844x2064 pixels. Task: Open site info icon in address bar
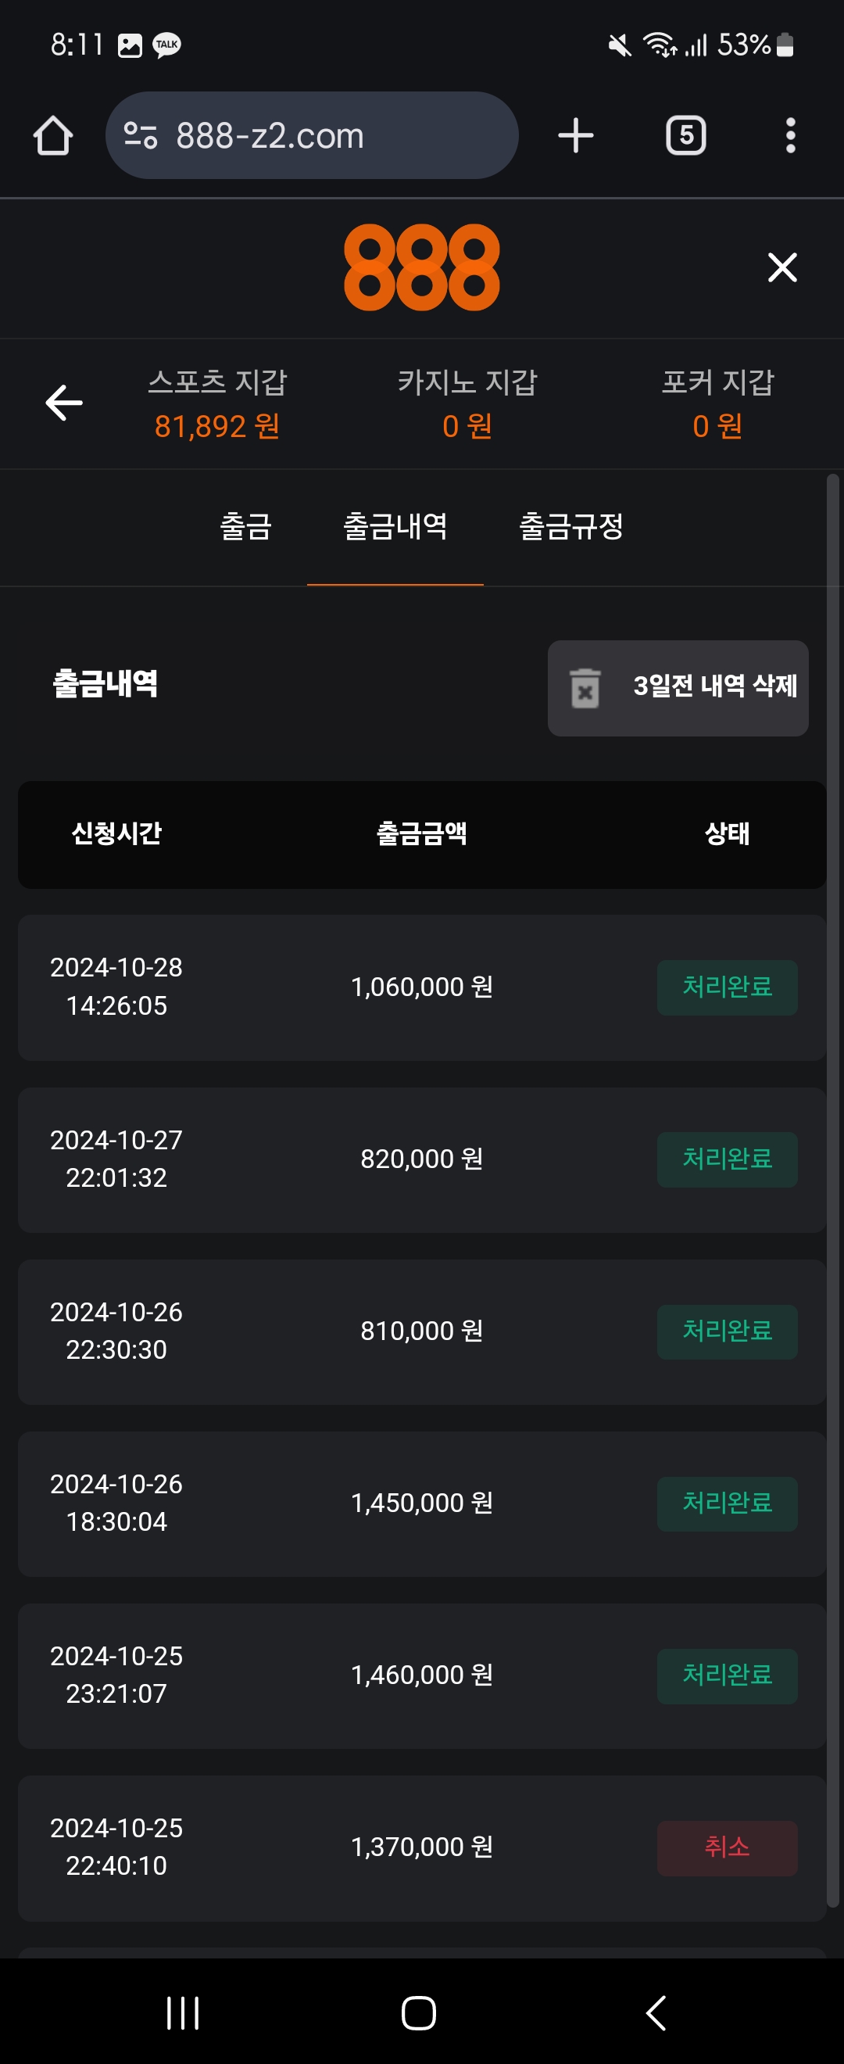tap(141, 135)
